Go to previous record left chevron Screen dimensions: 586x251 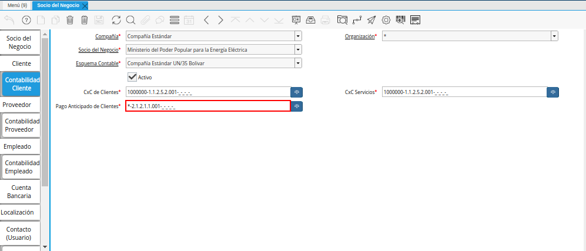point(206,20)
